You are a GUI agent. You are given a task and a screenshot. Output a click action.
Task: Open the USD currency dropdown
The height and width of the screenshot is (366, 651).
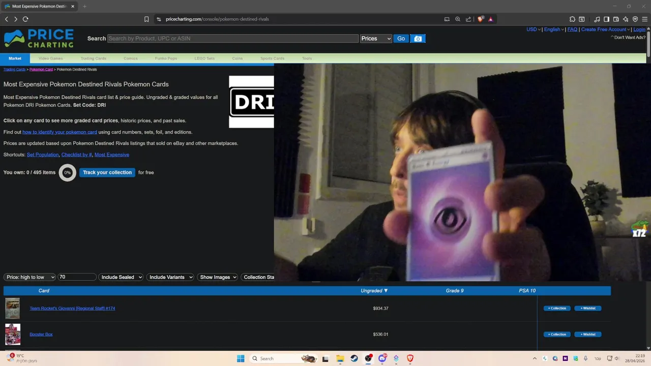[533, 29]
